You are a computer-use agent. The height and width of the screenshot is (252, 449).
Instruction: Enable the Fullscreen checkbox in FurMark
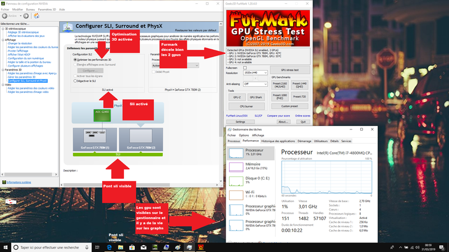point(246,68)
